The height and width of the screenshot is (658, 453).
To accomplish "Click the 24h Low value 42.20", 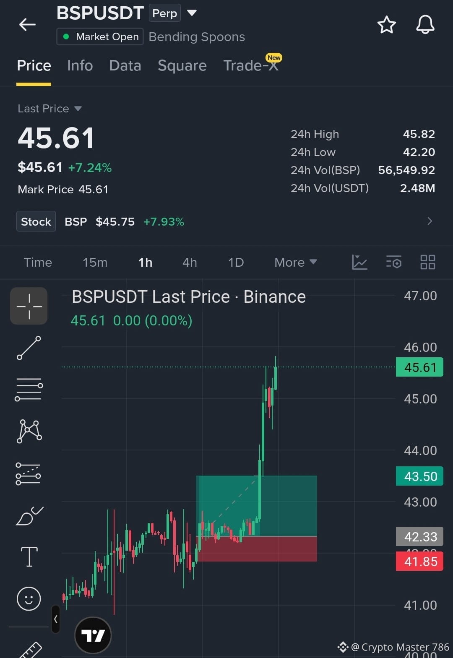I will [x=419, y=152].
